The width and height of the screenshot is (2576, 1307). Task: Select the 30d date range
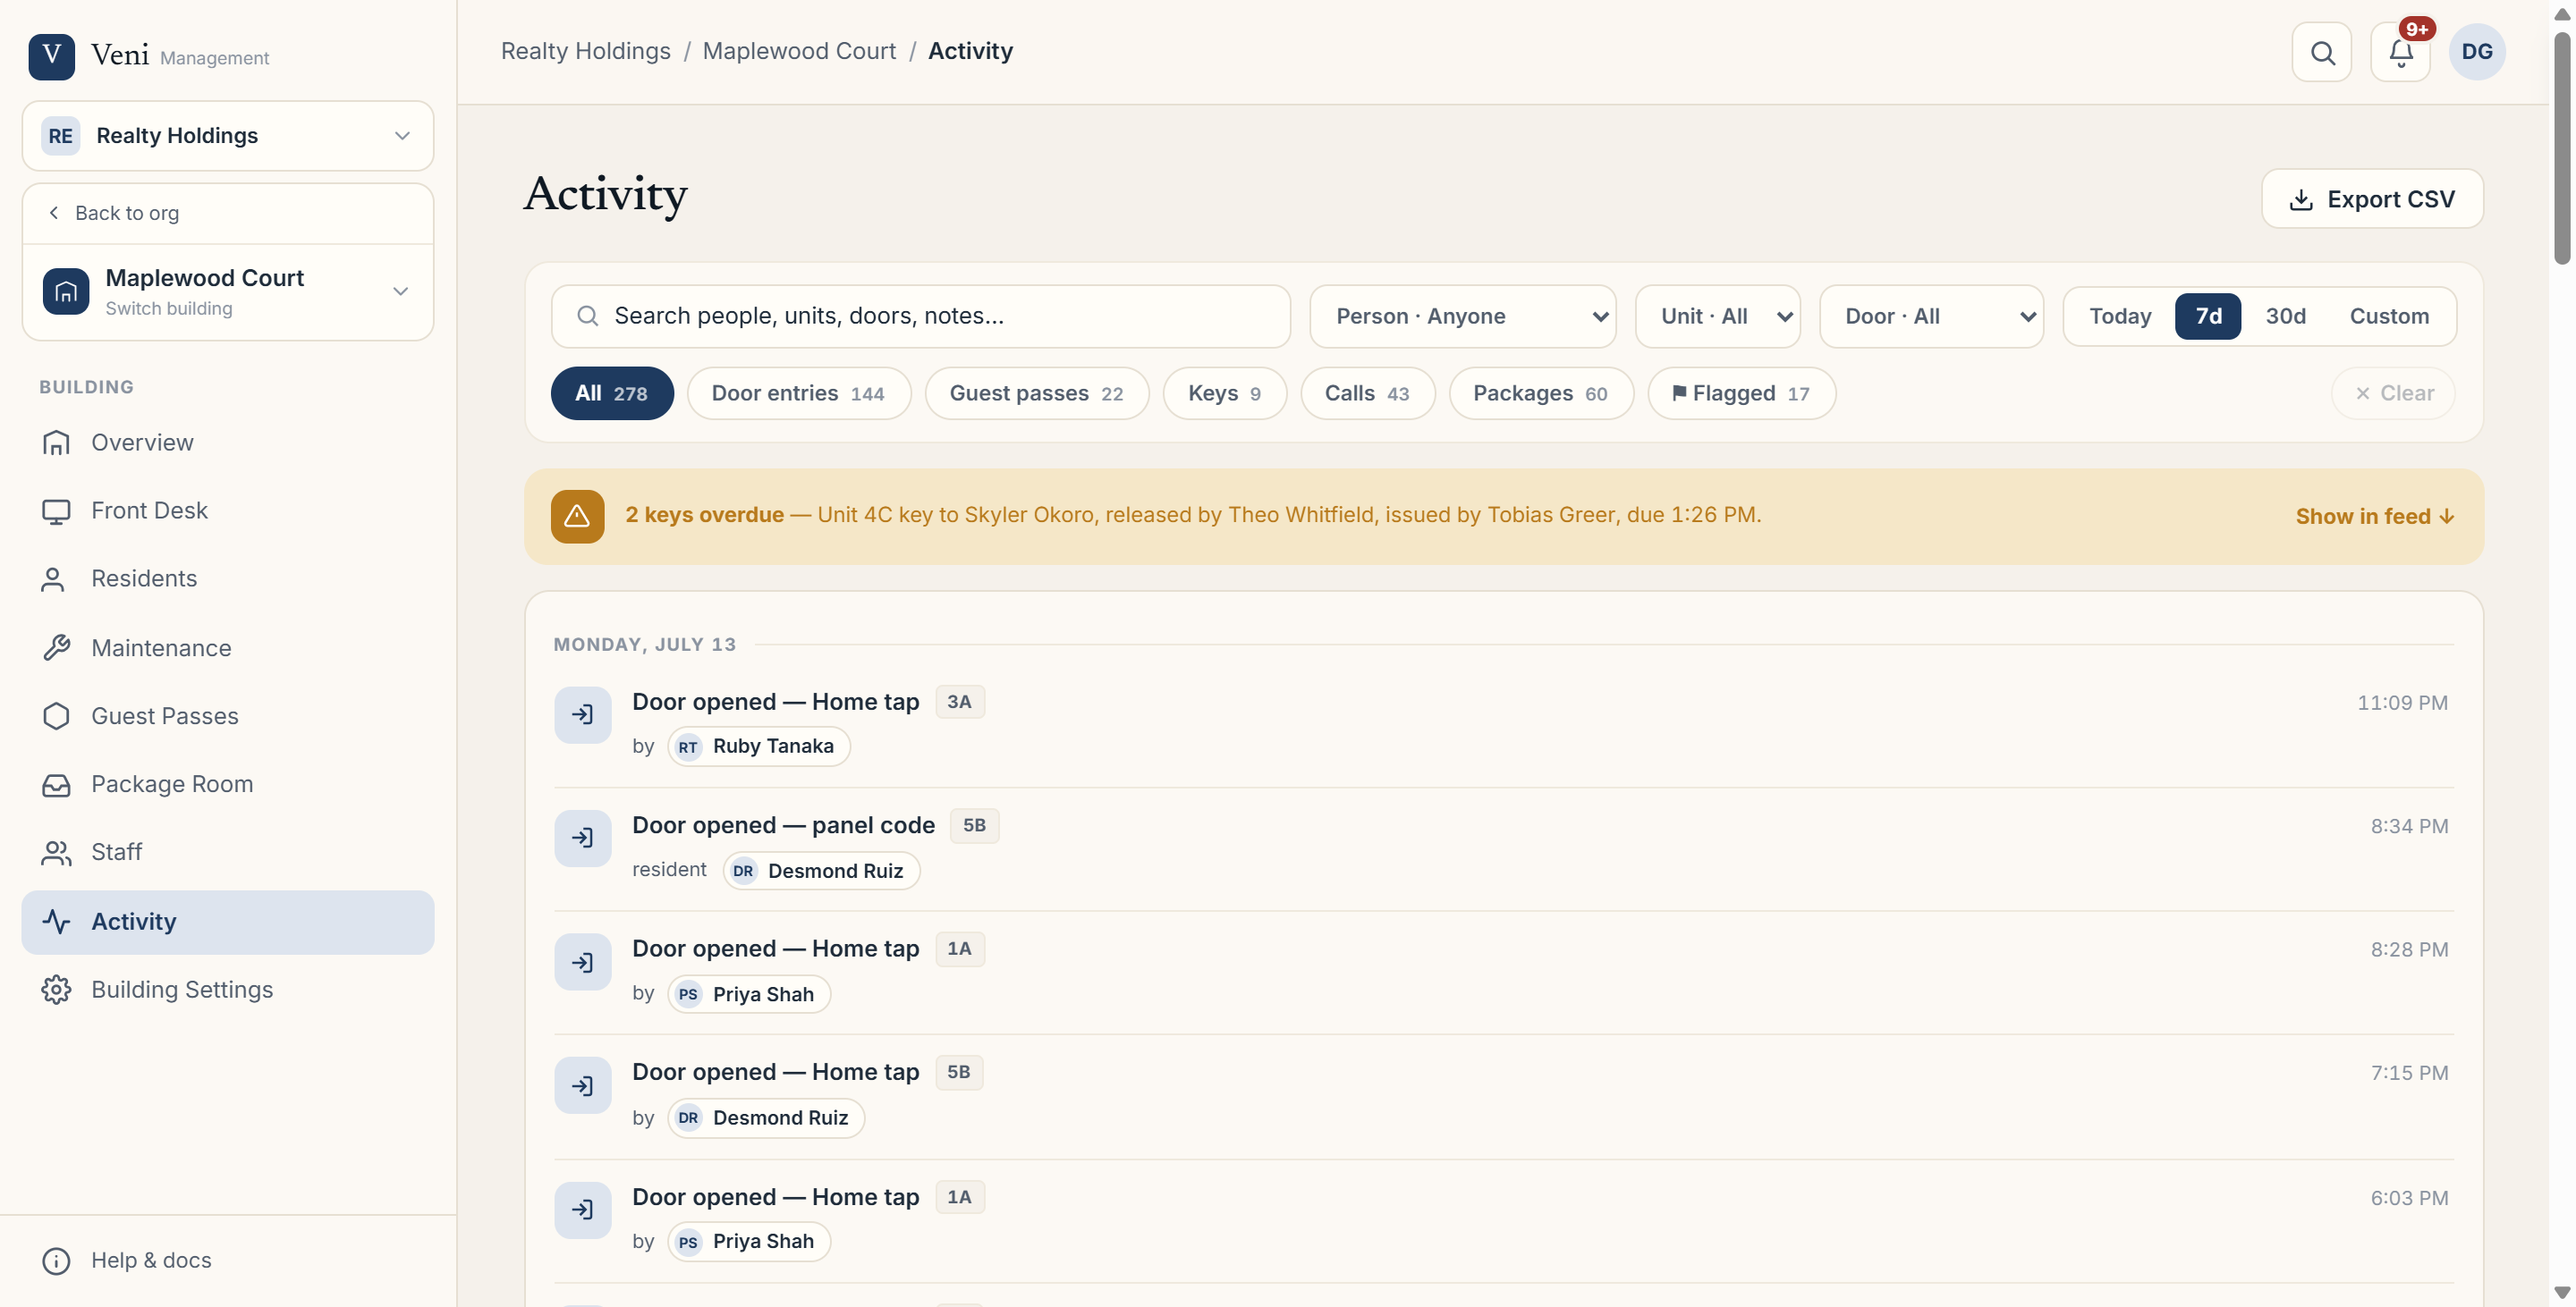(x=2285, y=316)
